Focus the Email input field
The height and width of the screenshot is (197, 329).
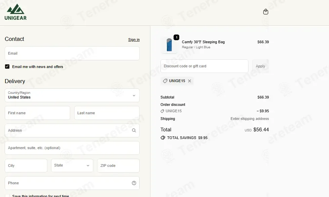click(x=72, y=53)
